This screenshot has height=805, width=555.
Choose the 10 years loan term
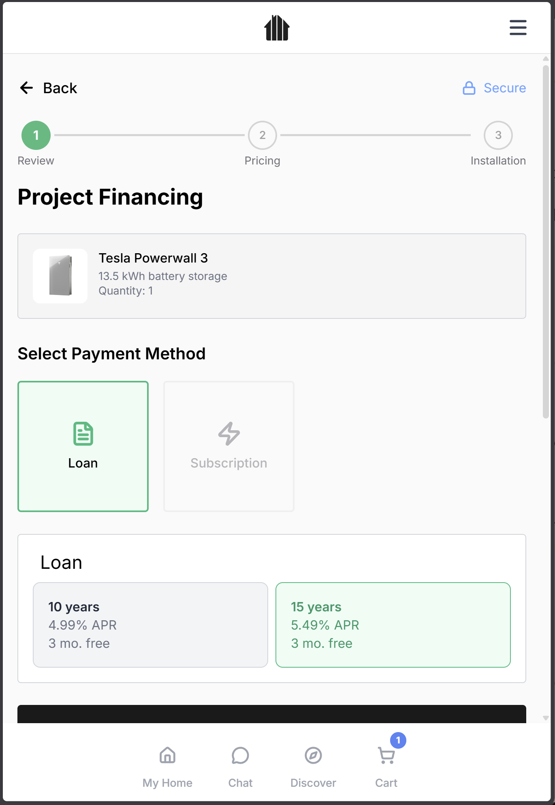pyautogui.click(x=150, y=625)
